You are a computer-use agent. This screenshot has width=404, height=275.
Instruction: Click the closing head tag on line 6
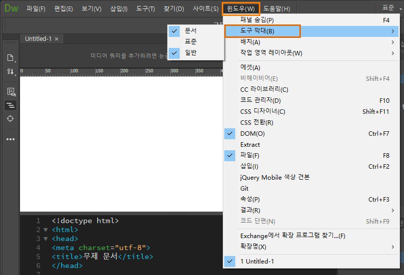point(67,266)
